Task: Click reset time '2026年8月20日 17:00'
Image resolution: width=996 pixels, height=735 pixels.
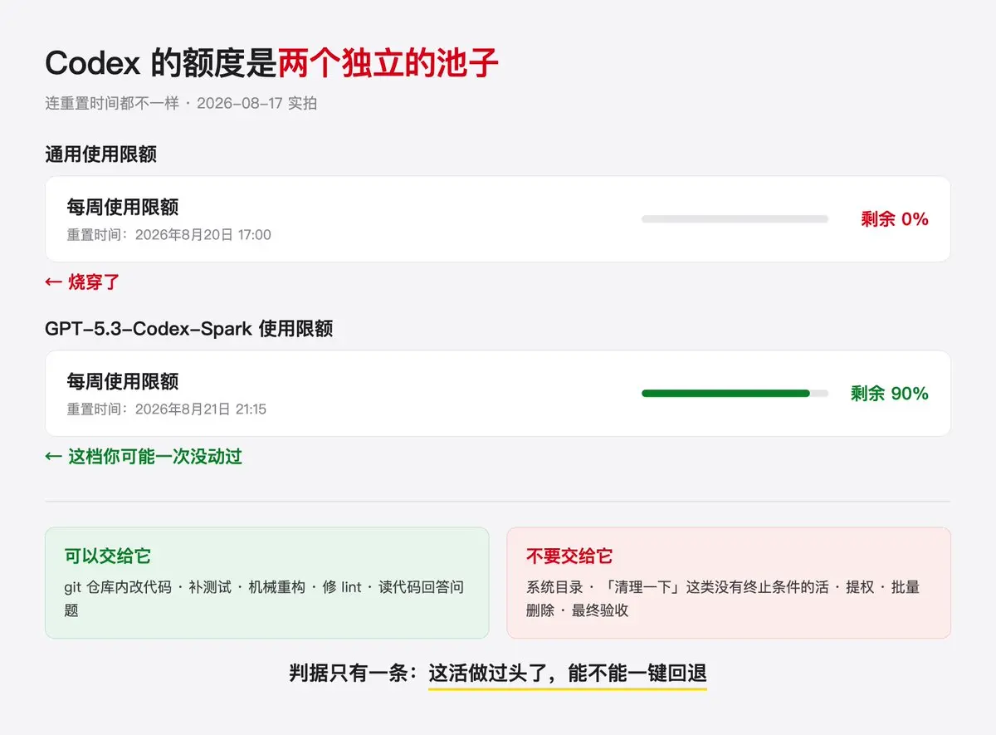Action: point(203,235)
